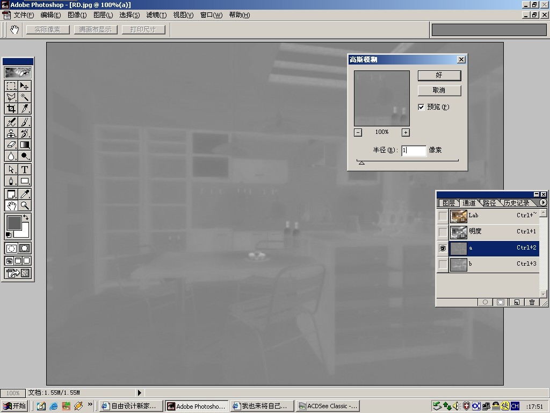Screen dimensions: 550x413
Task: Open the 编辑(E) menu
Action: click(x=50, y=15)
